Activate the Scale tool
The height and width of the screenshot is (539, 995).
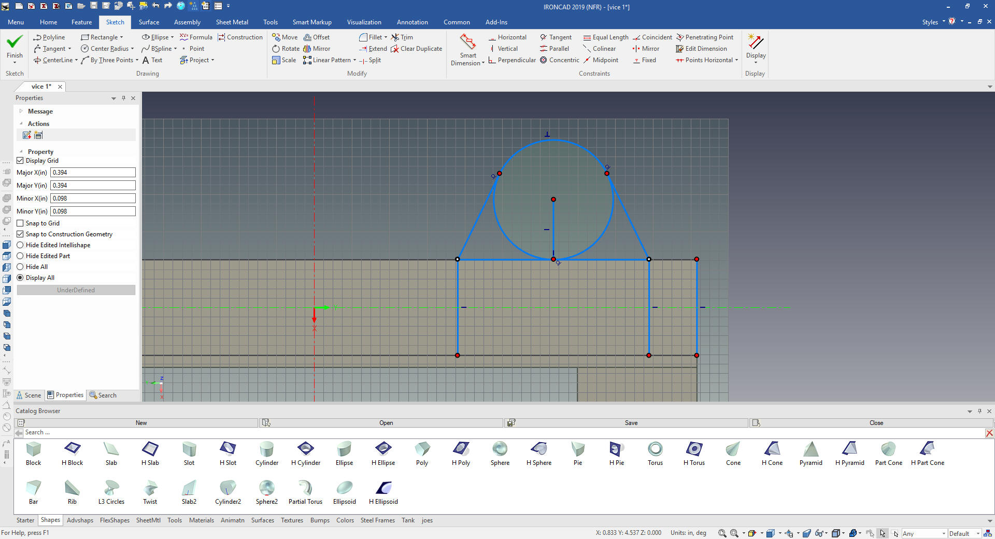284,60
